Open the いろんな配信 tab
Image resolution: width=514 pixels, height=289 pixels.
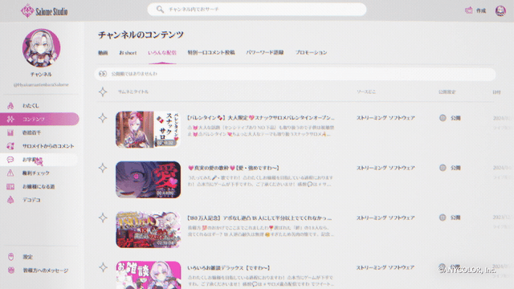[162, 53]
